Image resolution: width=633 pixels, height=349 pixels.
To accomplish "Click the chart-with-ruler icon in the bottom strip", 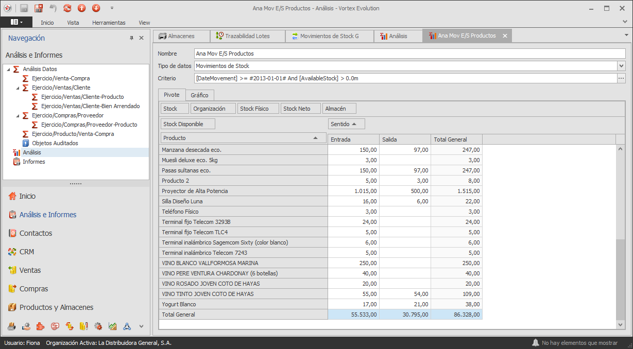I will tap(113, 326).
